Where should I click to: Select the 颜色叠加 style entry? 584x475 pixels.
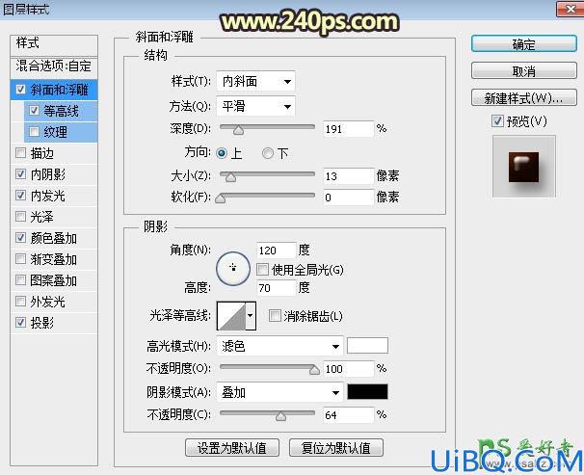[54, 238]
